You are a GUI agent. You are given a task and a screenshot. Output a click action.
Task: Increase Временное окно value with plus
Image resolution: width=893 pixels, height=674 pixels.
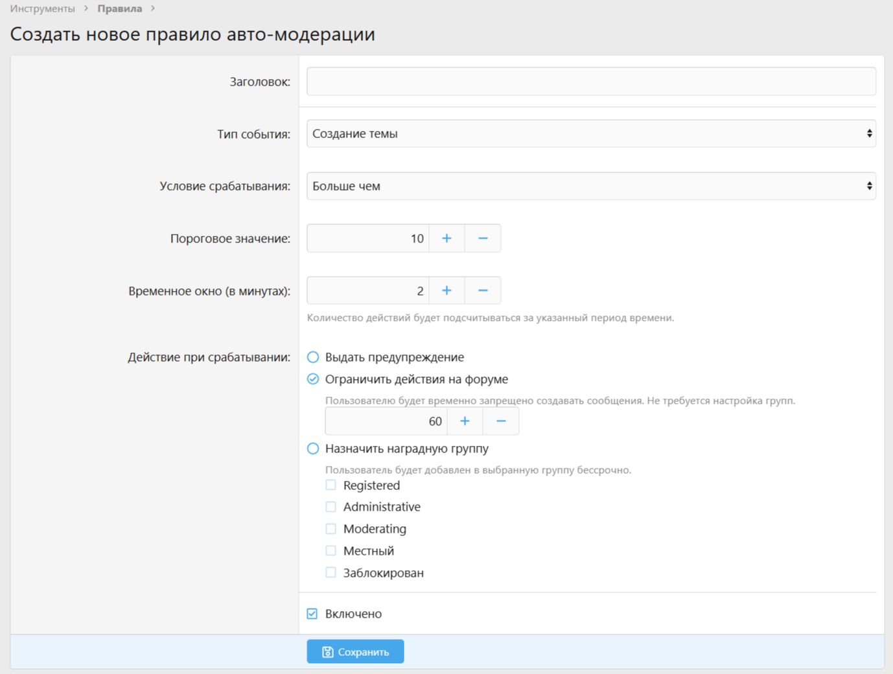pos(446,291)
